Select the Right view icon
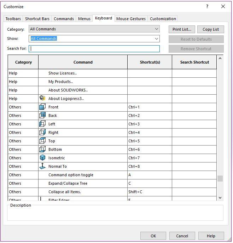233x243 pixels. coord(42,132)
